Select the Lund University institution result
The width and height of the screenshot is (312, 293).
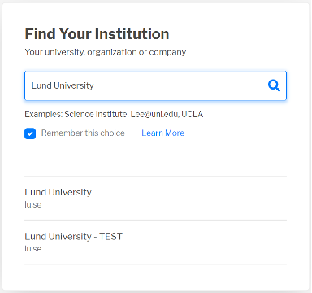[155, 198]
